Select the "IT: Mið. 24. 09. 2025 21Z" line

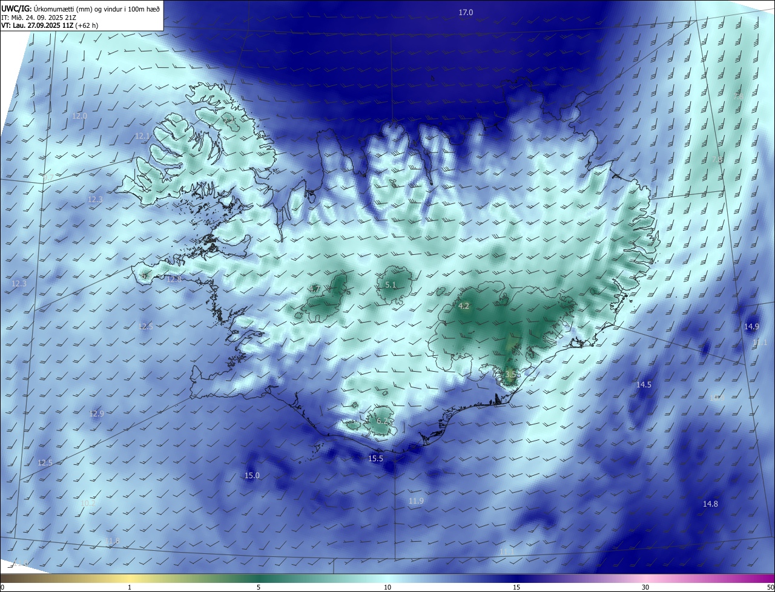[39, 18]
